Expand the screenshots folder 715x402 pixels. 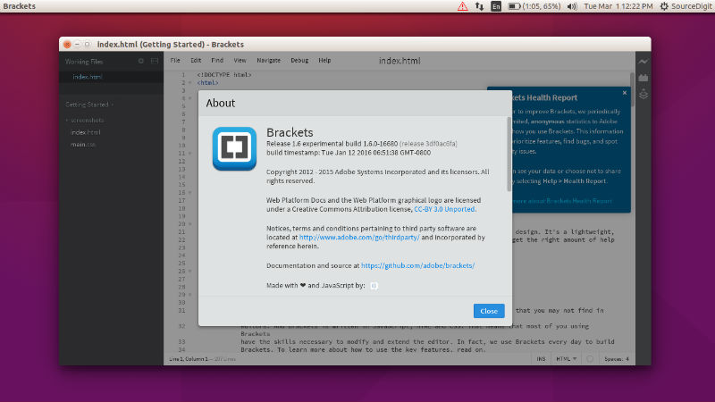click(x=85, y=121)
